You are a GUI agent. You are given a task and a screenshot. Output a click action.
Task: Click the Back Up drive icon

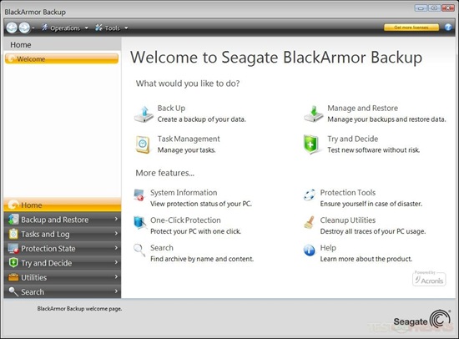144,114
